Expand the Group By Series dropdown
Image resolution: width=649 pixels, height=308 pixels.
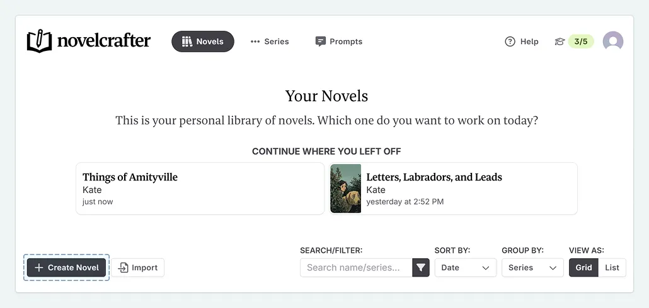(532, 268)
